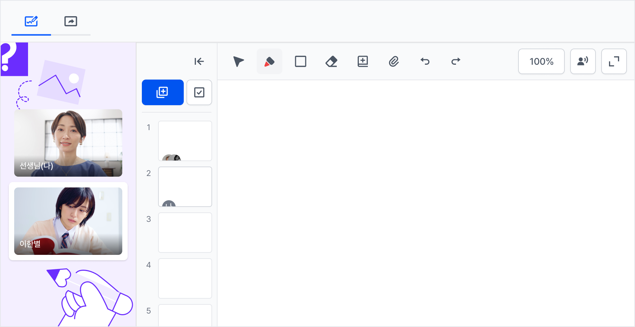
Task: Select the rectangle shape tool
Action: 301,61
